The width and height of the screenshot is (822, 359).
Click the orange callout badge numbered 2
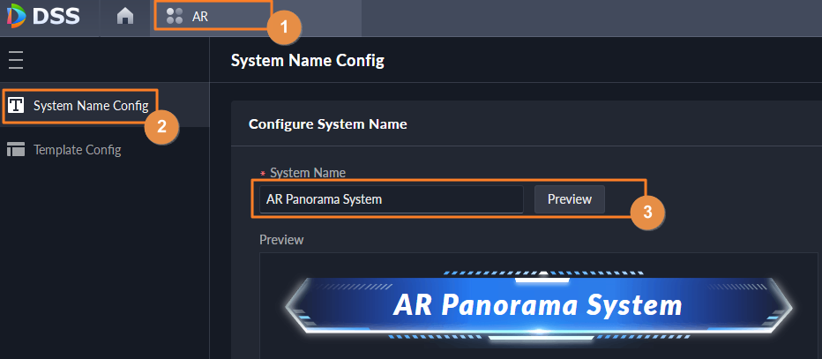[161, 126]
